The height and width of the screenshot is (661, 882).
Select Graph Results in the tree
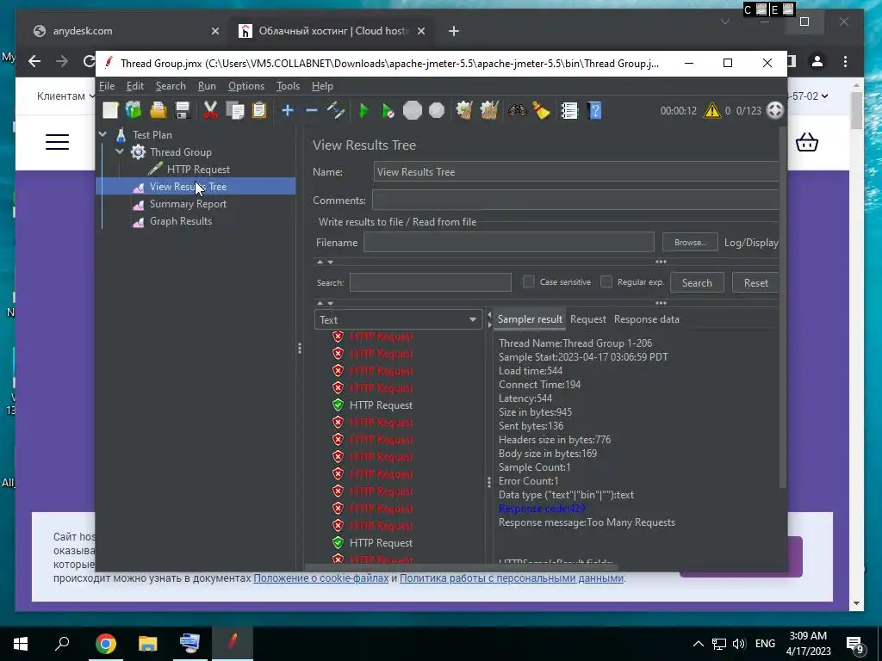[x=181, y=221]
